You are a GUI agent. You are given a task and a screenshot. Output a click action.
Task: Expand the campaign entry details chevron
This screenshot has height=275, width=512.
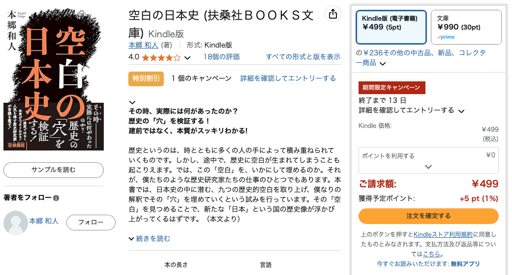coord(461,111)
